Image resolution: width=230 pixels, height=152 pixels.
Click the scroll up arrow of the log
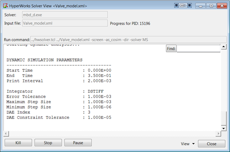point(224,47)
